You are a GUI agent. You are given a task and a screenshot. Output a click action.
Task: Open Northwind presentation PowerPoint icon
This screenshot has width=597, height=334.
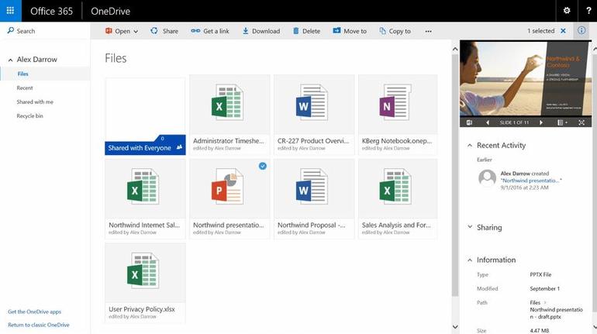228,187
